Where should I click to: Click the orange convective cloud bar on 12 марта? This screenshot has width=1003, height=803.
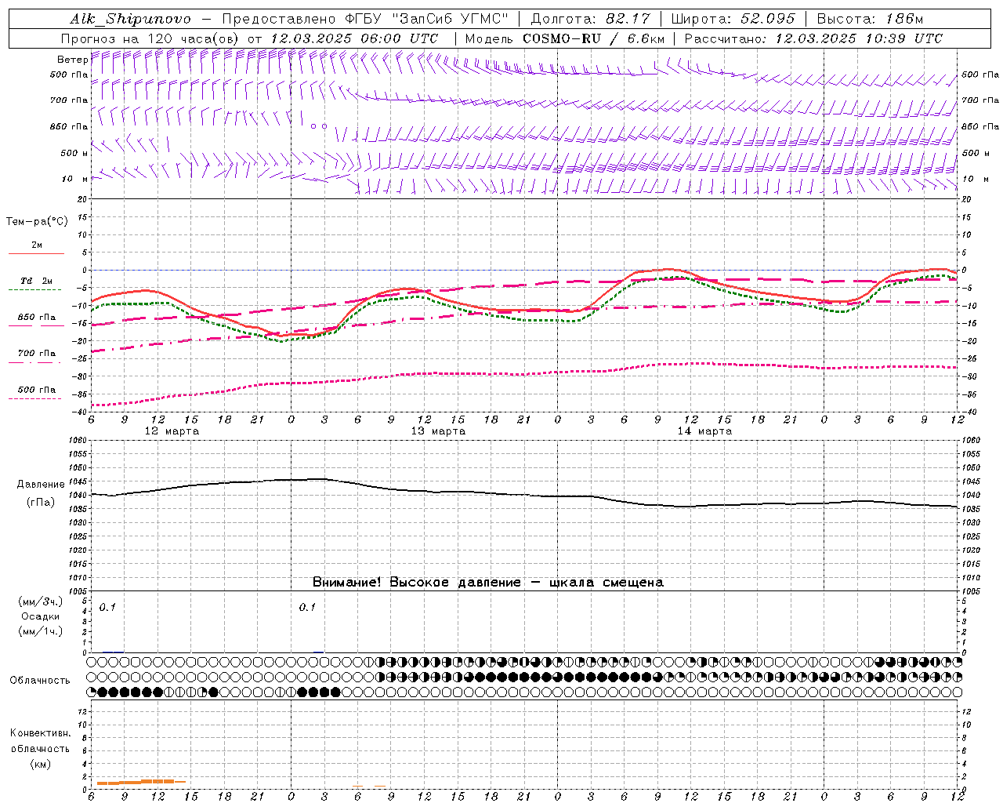[x=141, y=782]
